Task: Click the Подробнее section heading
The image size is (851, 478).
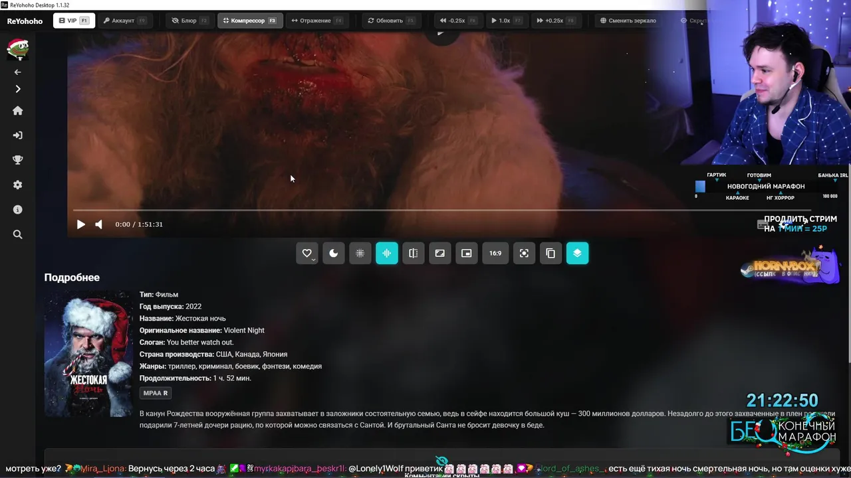Action: (x=72, y=278)
